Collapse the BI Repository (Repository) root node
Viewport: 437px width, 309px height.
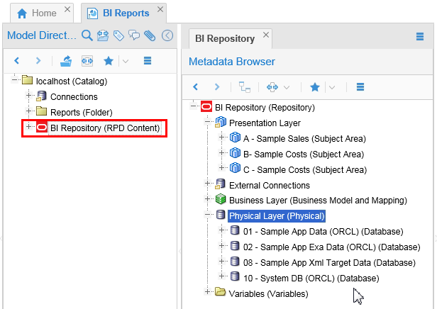[193, 106]
